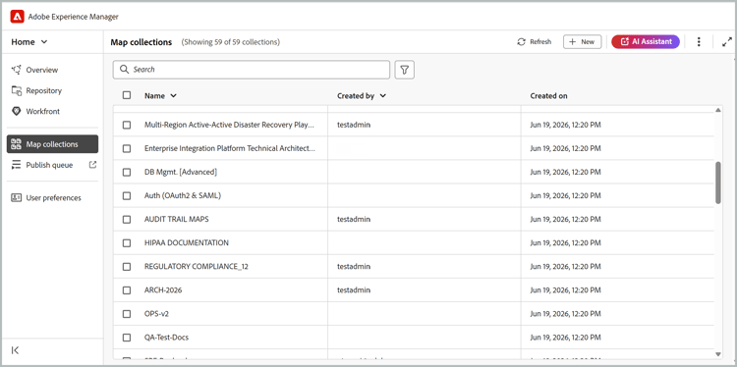Click the Auth (OAuth2 & SAML) name
The width and height of the screenshot is (737, 367).
click(x=183, y=195)
